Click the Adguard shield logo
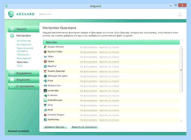This screenshot has width=191, height=140. (11, 14)
